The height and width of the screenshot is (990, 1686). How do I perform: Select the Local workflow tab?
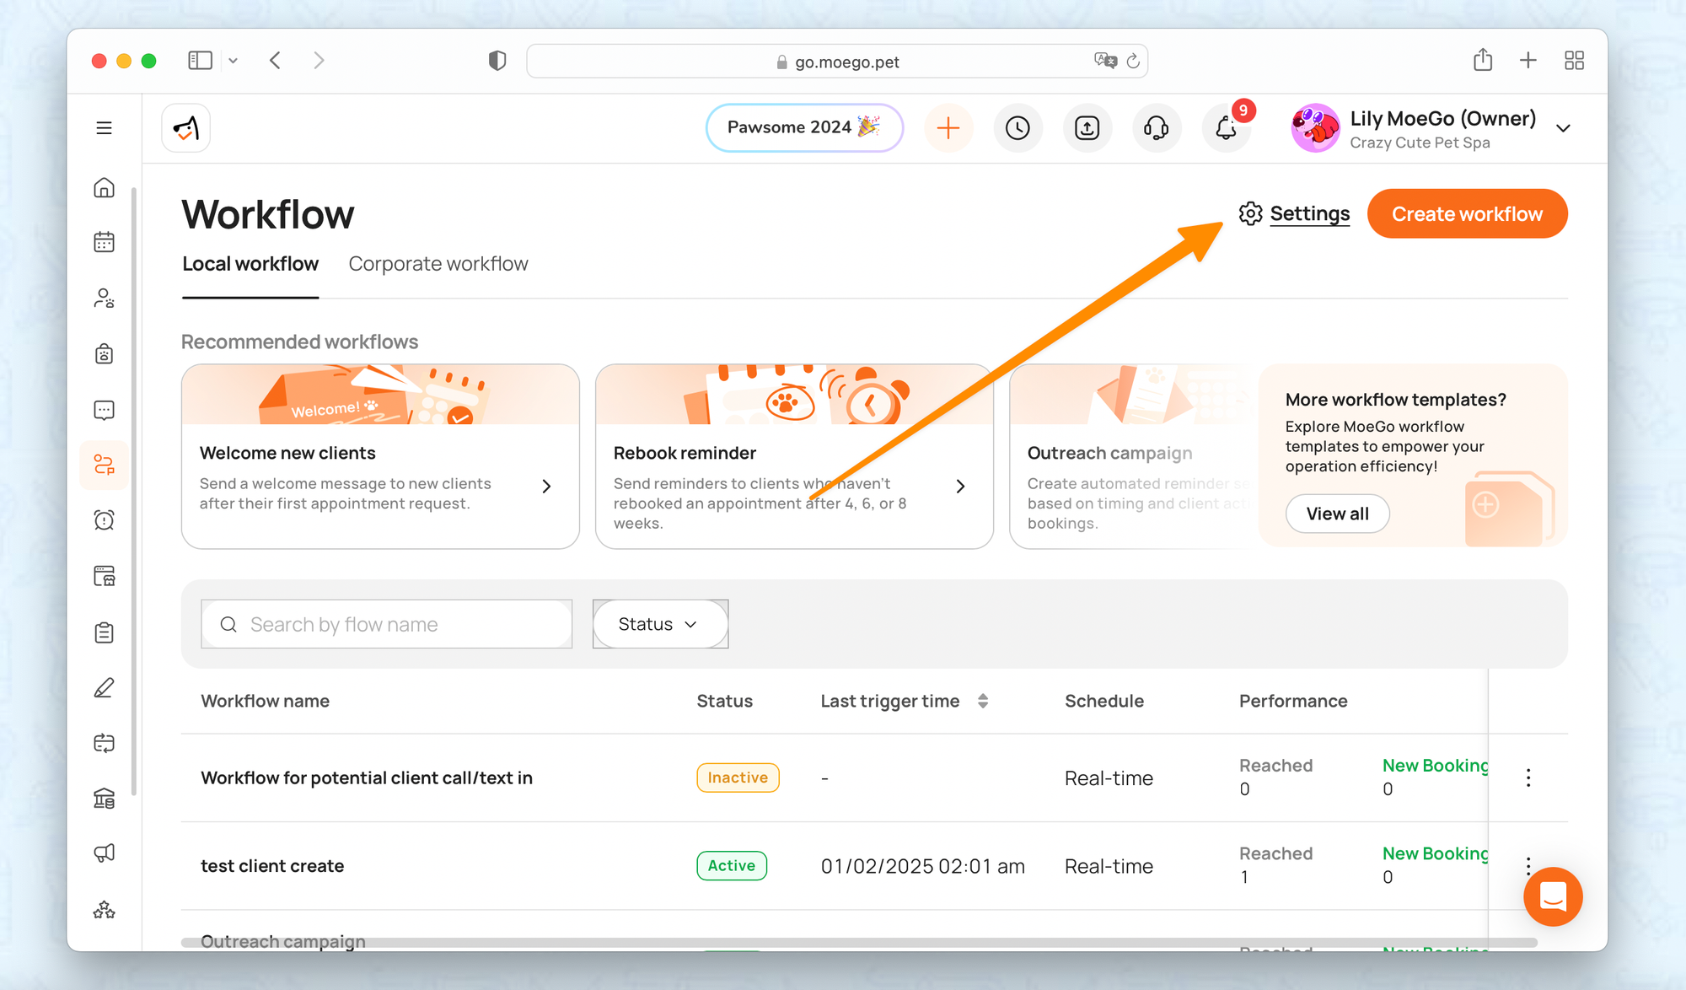tap(250, 264)
